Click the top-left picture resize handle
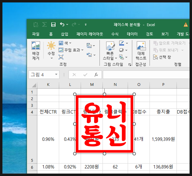The image size is (192, 176). point(75,94)
